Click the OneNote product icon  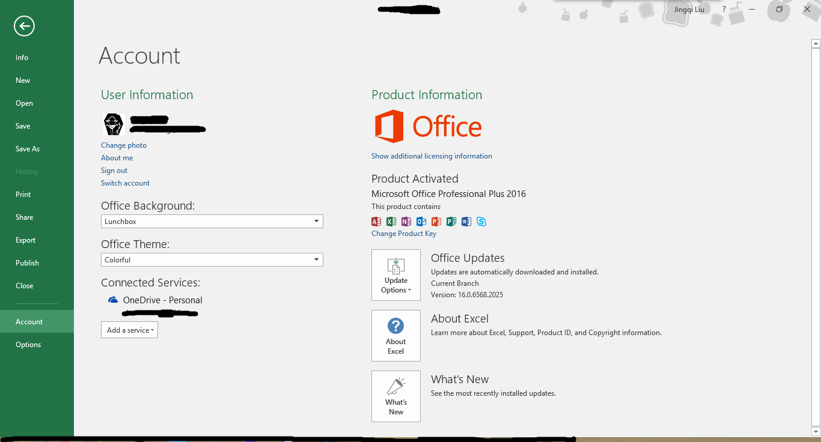[406, 222]
